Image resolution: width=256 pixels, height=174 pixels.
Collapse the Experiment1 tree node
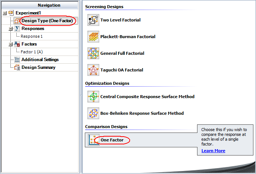4,13
